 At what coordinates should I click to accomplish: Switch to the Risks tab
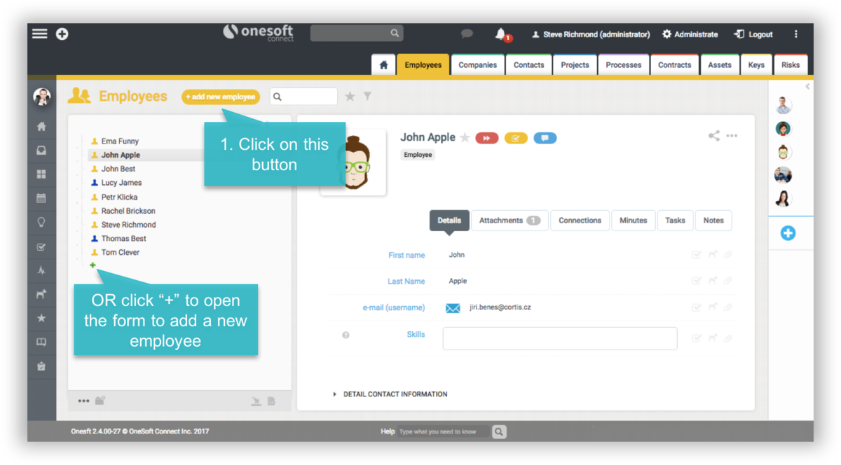791,64
